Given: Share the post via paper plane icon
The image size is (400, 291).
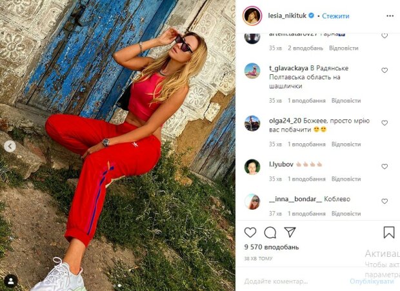Looking at the screenshot, I should pos(290,232).
